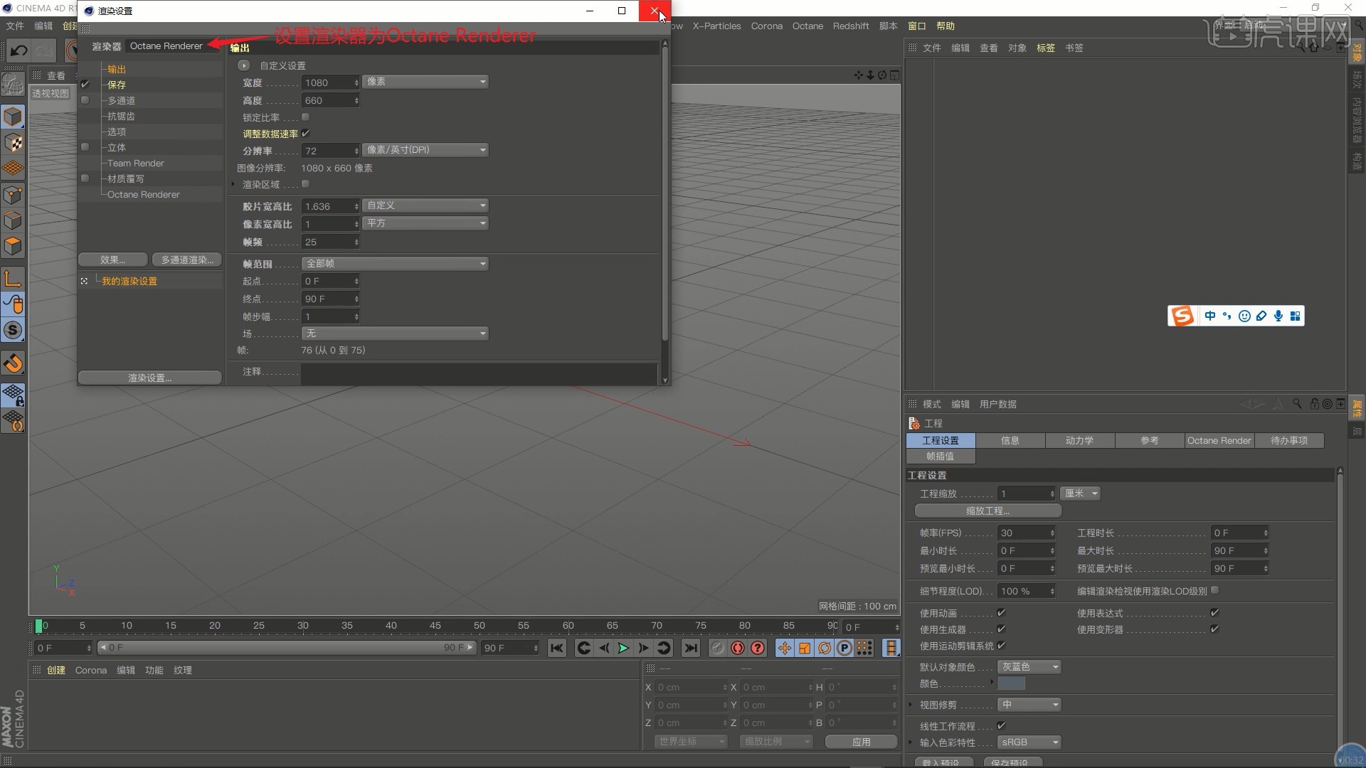Open the Redshift menu

pos(851,26)
